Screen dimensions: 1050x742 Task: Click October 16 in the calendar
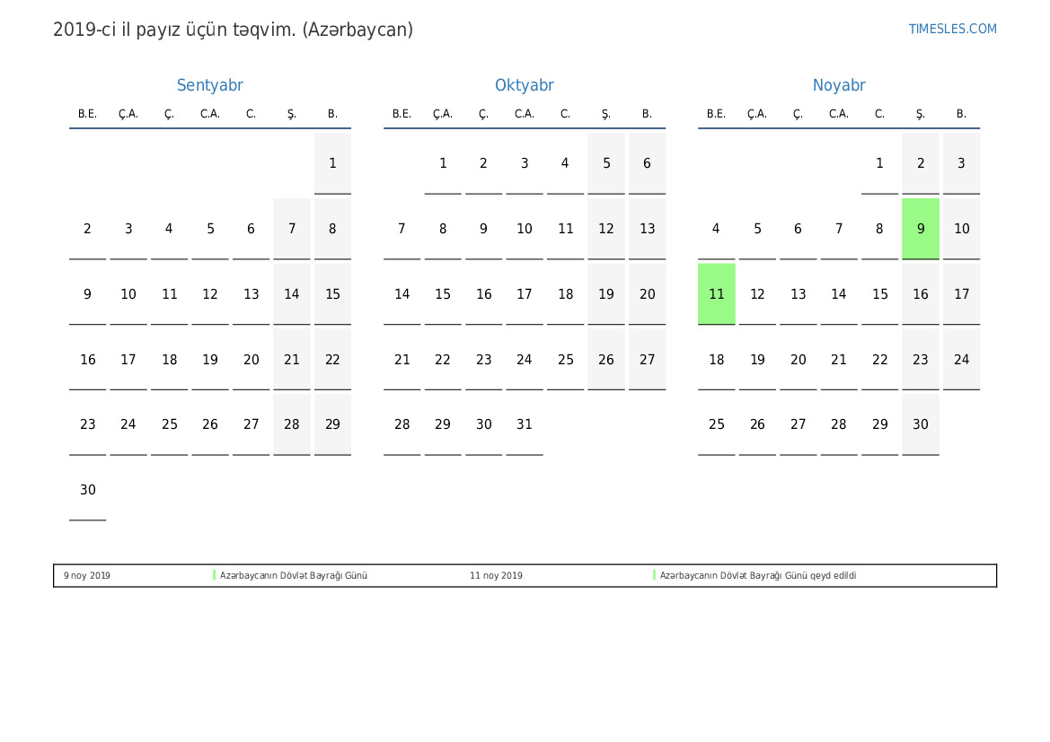tap(483, 294)
